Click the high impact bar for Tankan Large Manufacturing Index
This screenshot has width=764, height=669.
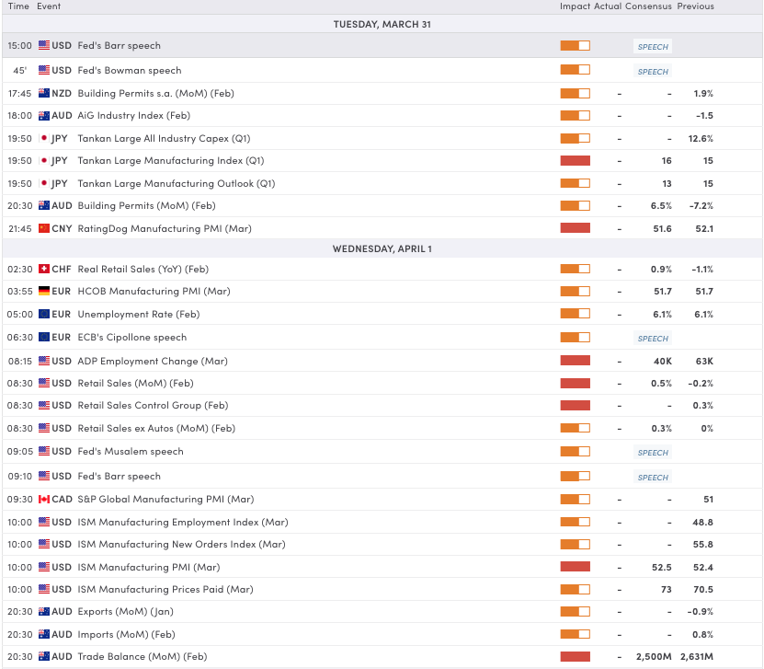575,160
